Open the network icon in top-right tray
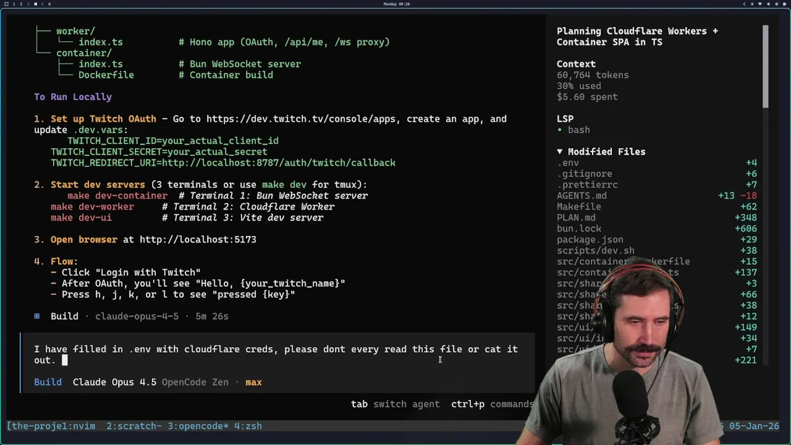Viewport: 791px width, 445px height. point(759,4)
